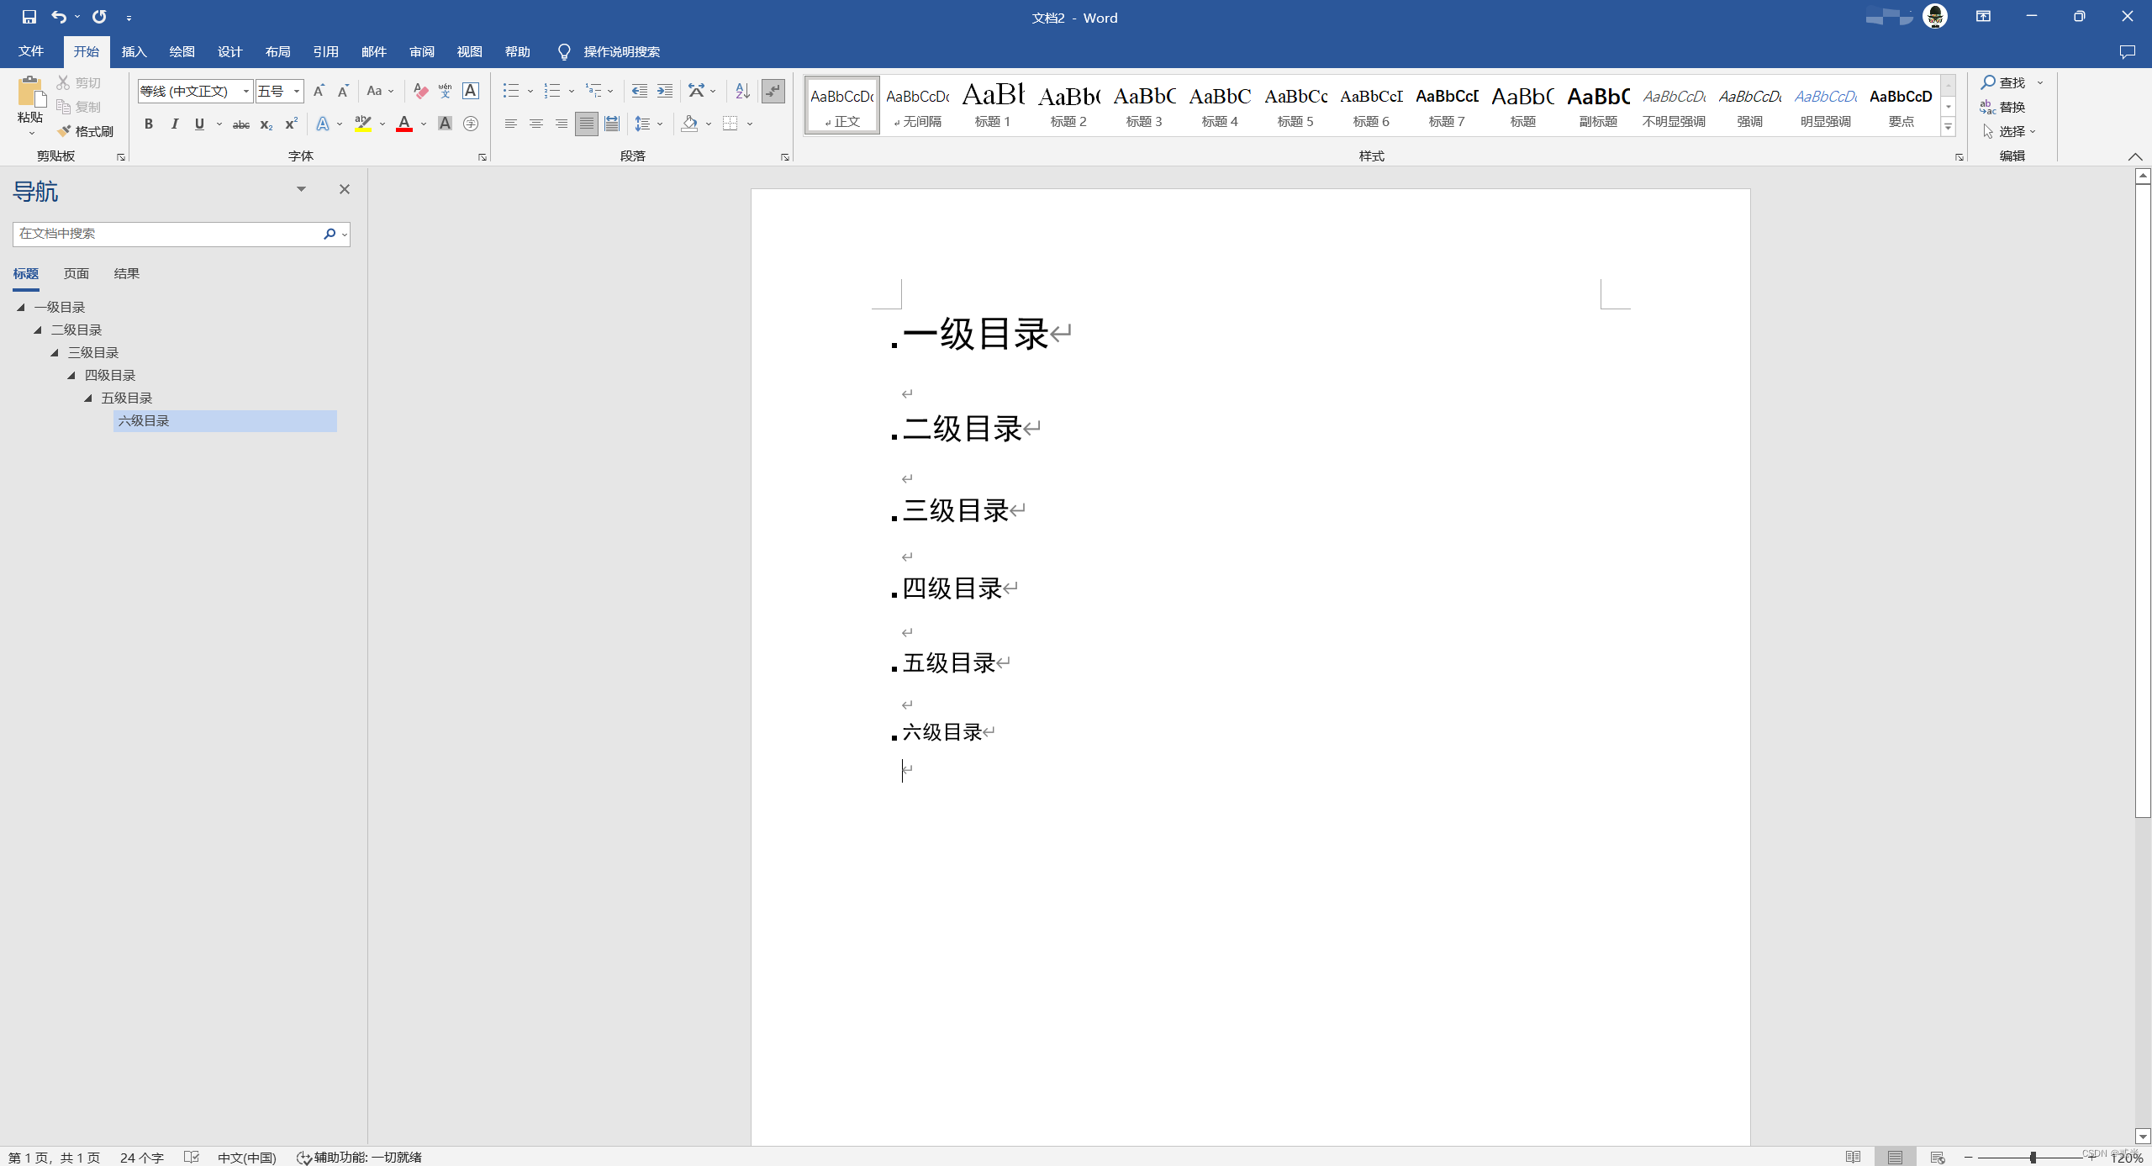Click the document search input field
Screen dimensions: 2152x1166
click(x=166, y=234)
